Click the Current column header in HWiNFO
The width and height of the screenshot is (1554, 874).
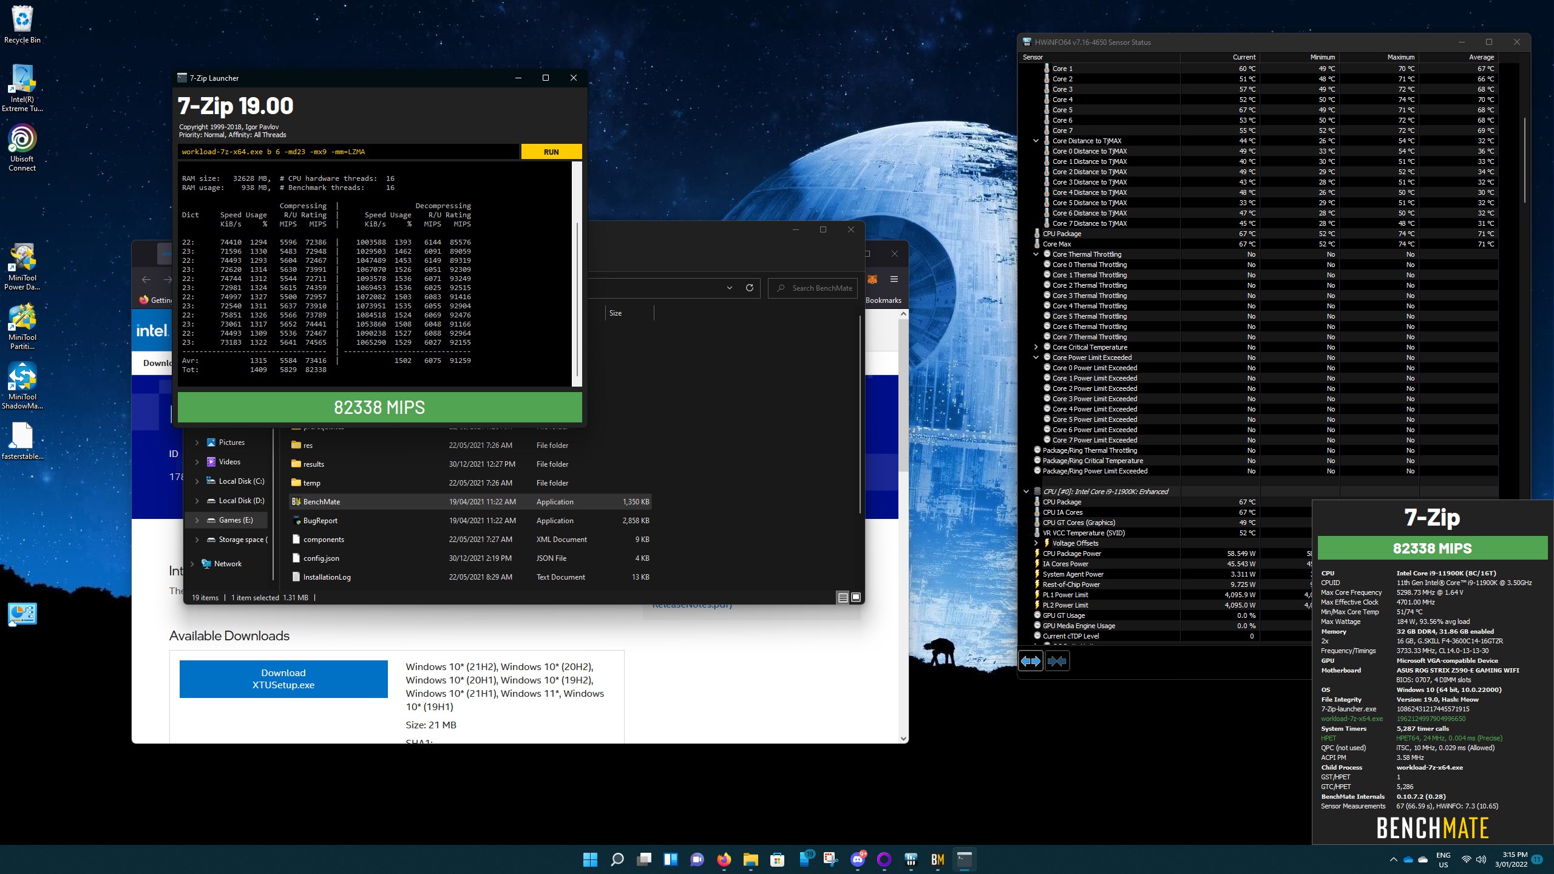point(1220,57)
